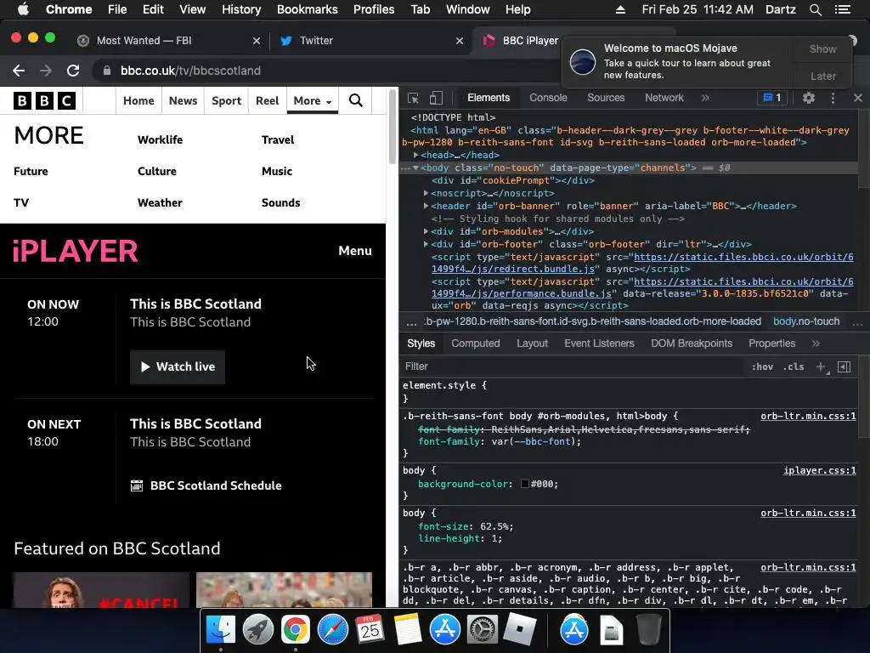
Task: Open DevTools three-dot options menu
Action: pyautogui.click(x=833, y=99)
